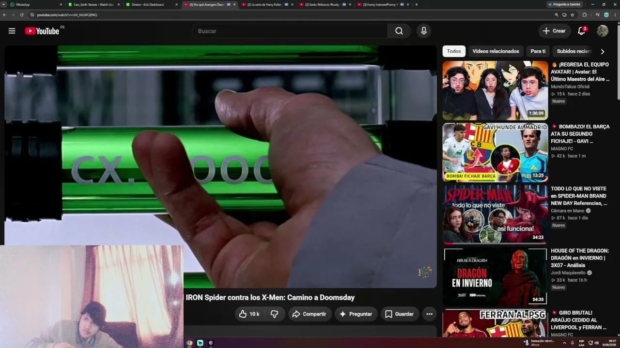Open the OBS icon in the taskbar
The height and width of the screenshot is (348, 620).
click(x=211, y=343)
